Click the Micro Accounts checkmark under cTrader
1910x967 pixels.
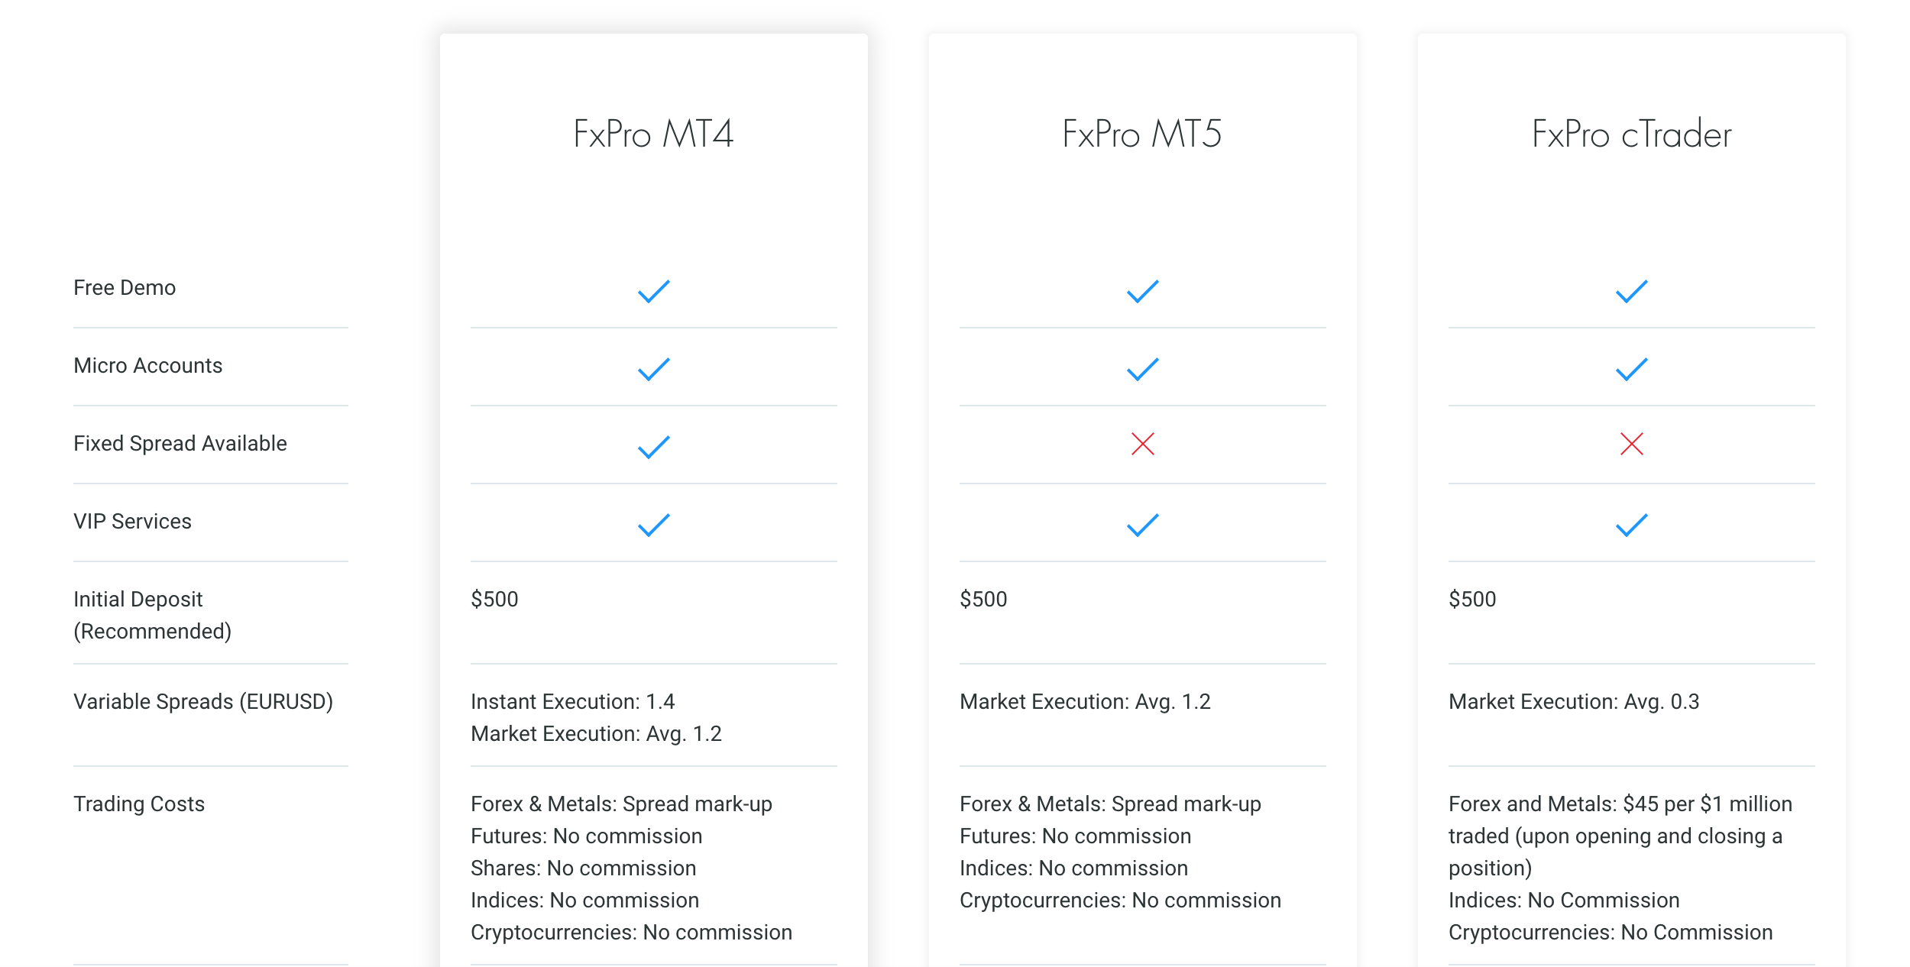point(1632,369)
